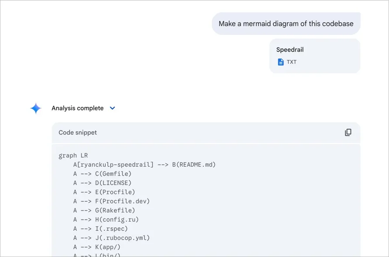Click the J(.rubocop.yml) code line
Image resolution: width=389 pixels, height=257 pixels.
(x=111, y=238)
